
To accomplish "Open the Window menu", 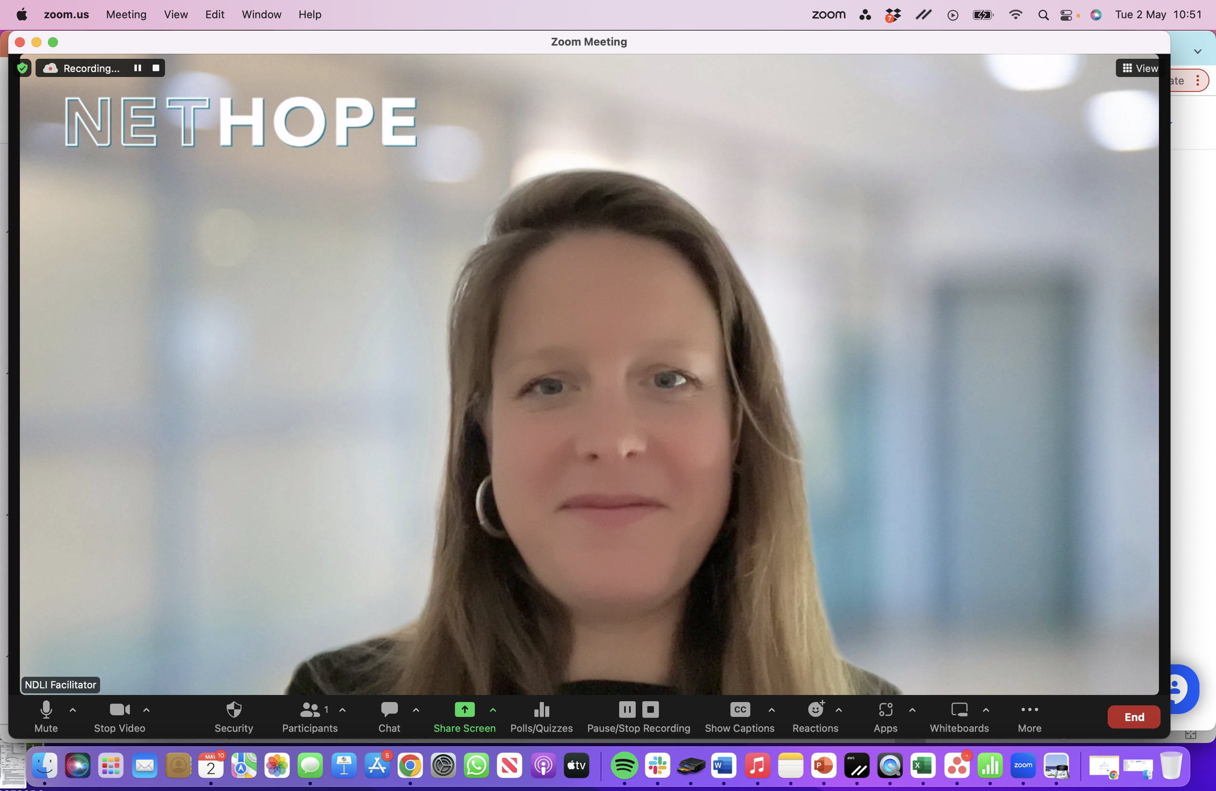I will click(261, 14).
